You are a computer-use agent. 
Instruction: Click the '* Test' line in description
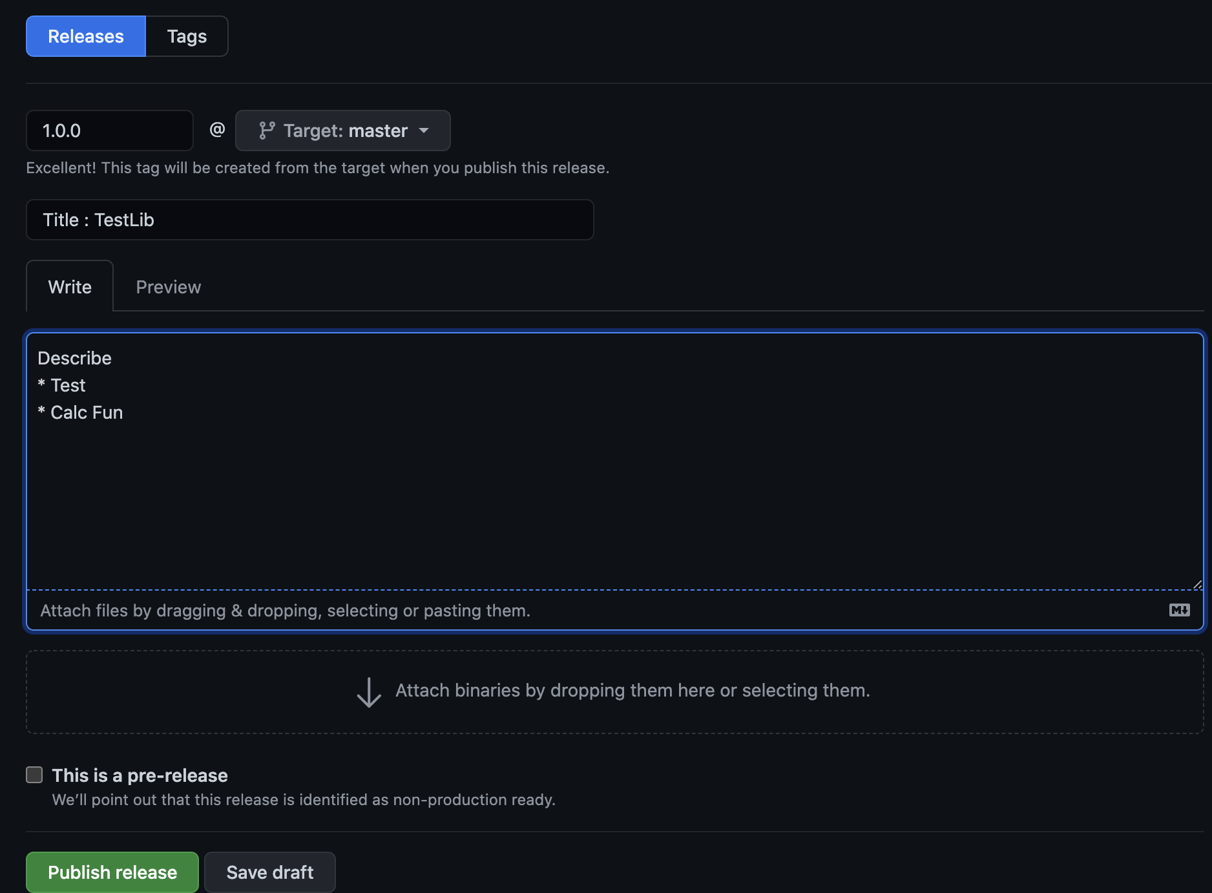coord(61,385)
